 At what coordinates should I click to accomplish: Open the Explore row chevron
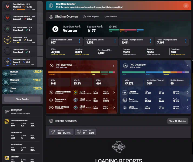188,92
